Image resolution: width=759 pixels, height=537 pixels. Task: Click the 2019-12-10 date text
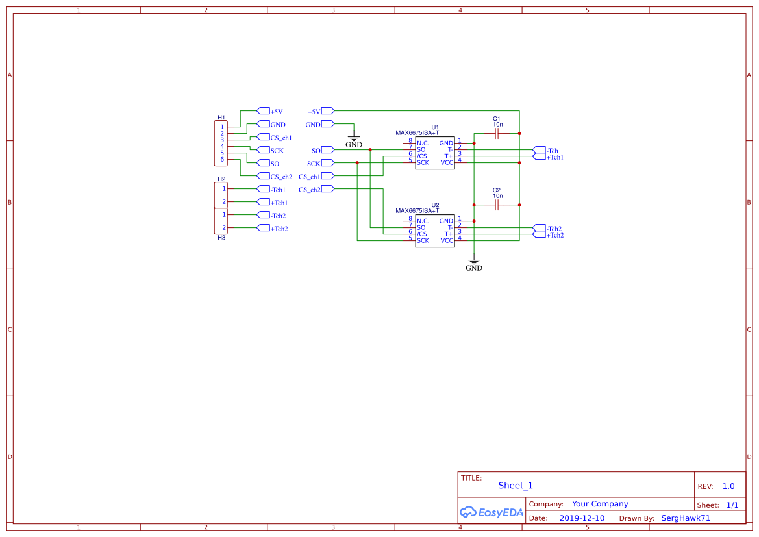coord(582,518)
